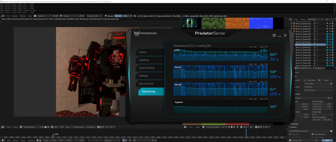This screenshot has height=142, width=336.
Task: Click the End Frame 1260 field
Action: point(322,107)
